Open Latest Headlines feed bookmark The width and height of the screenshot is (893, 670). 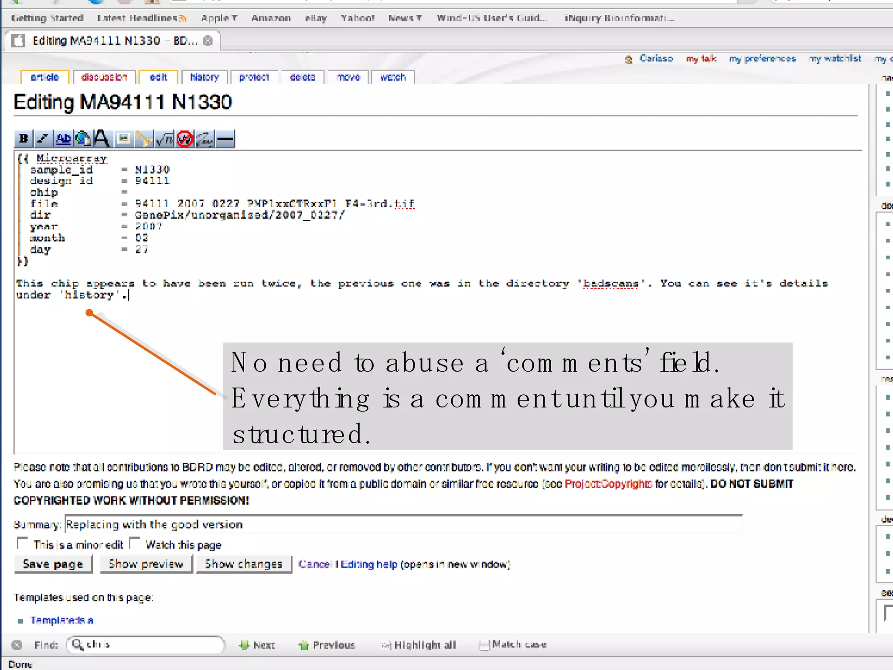(x=142, y=18)
